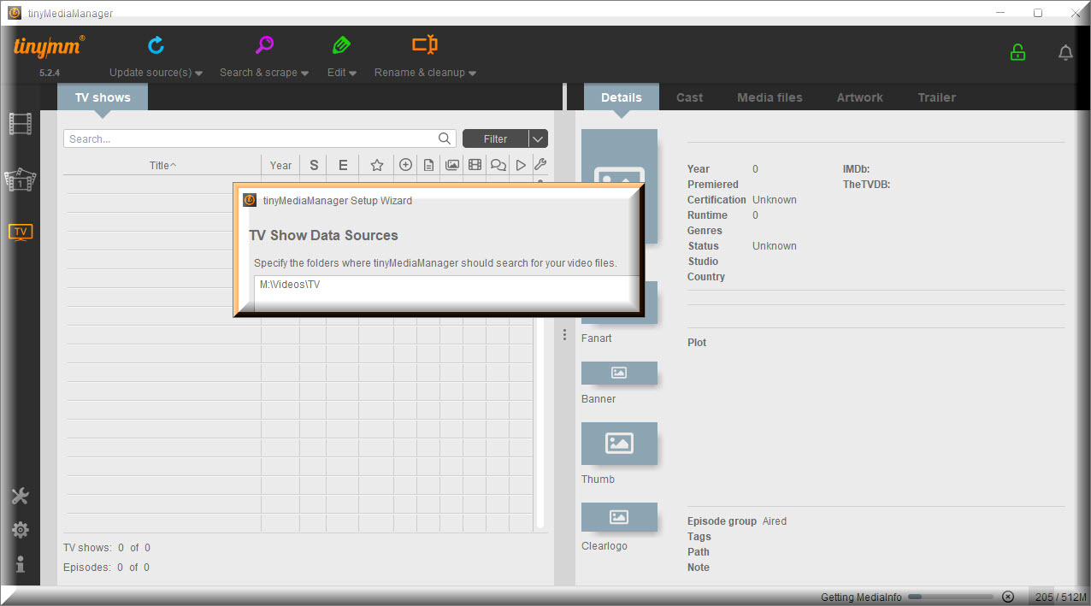Open the Info icon in sidebar

pos(21,564)
